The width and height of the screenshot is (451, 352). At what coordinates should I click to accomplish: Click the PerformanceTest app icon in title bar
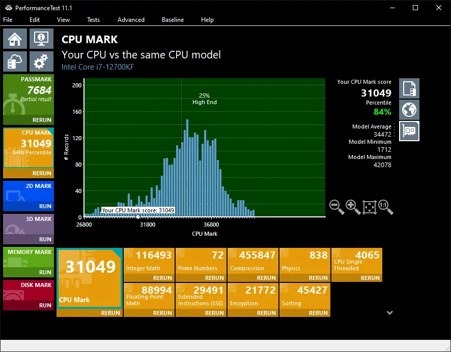pyautogui.click(x=8, y=8)
